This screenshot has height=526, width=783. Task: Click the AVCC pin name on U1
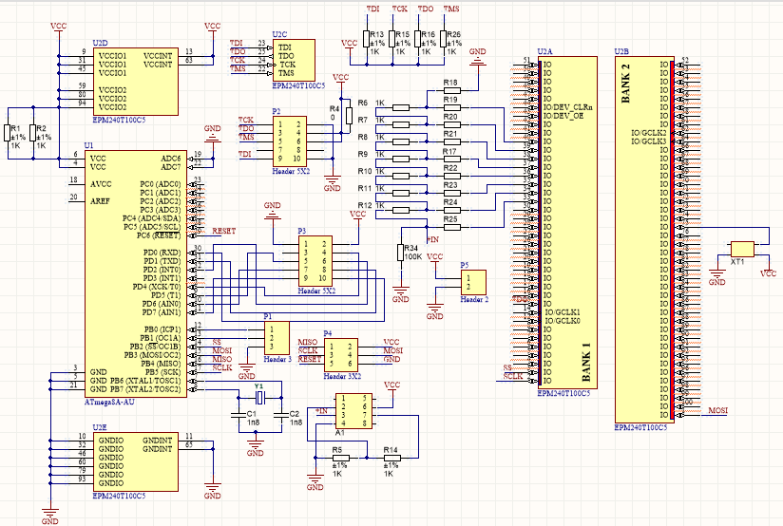(101, 184)
